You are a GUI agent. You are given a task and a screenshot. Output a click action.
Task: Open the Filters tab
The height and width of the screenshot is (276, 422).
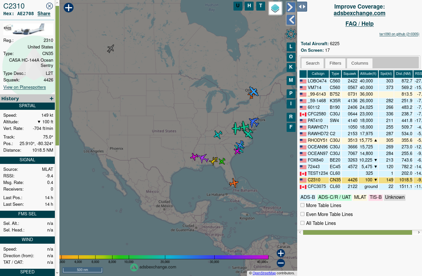pos(335,63)
